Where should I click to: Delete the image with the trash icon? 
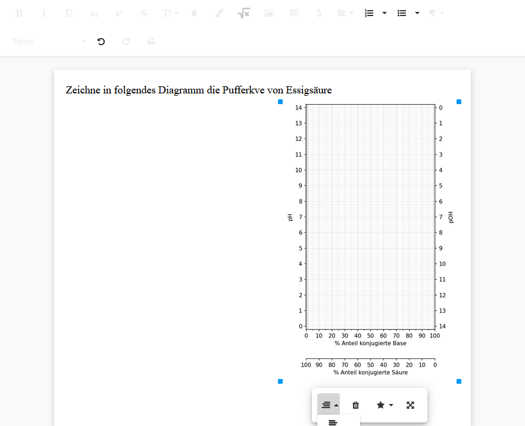click(356, 405)
